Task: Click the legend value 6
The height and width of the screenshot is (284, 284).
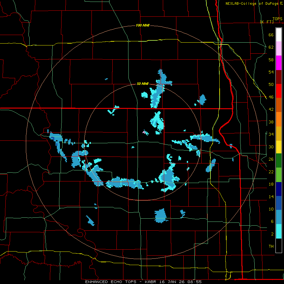Action: (x=272, y=221)
